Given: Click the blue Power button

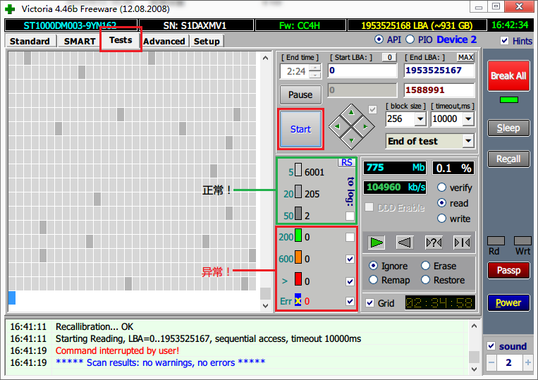Looking at the screenshot, I should click(x=508, y=302).
